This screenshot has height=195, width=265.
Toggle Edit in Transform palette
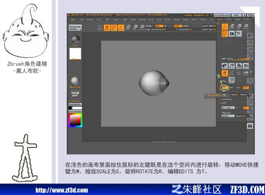pos(225,34)
